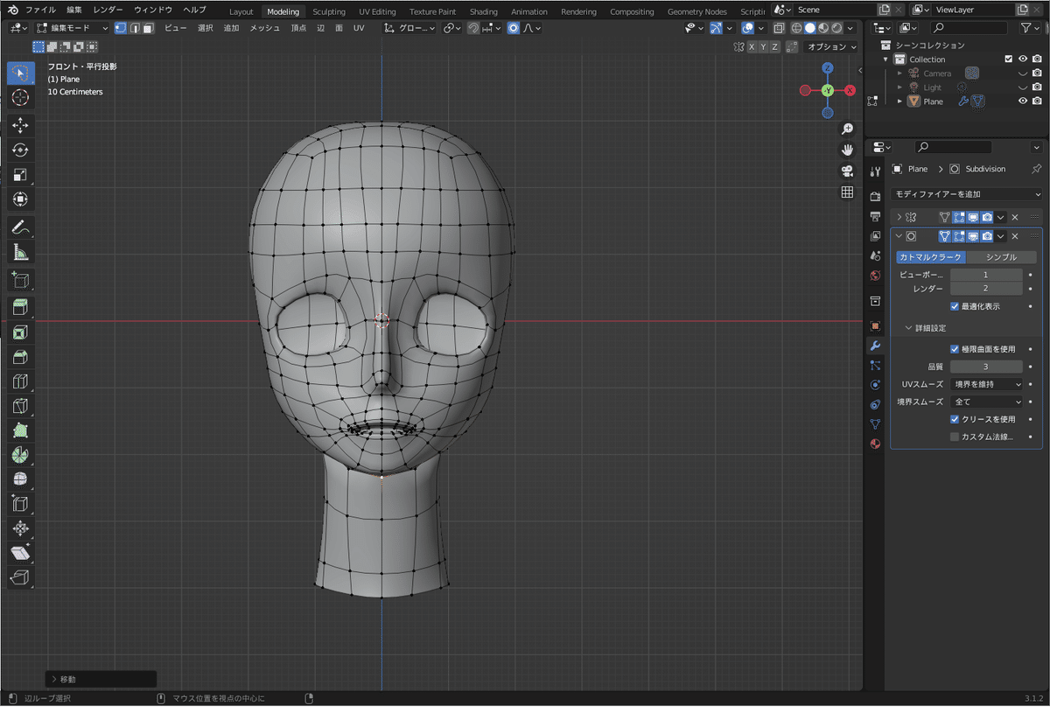The height and width of the screenshot is (727, 1050).
Task: Select the Rip Region tool
Action: click(x=21, y=577)
